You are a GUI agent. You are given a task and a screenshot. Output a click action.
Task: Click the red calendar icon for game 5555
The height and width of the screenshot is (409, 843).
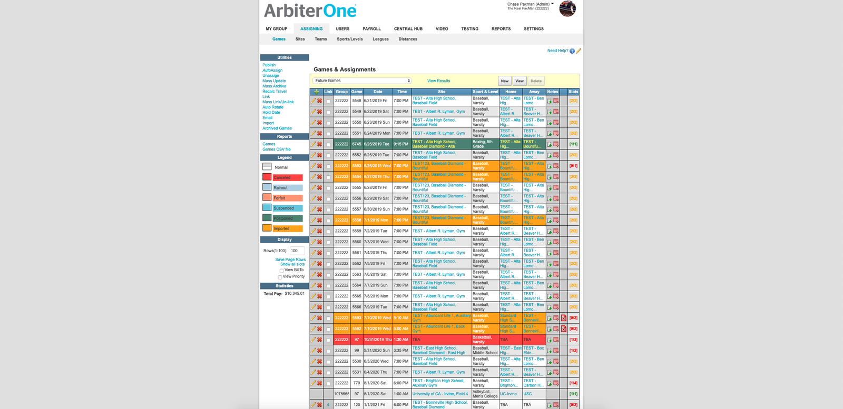556,187
